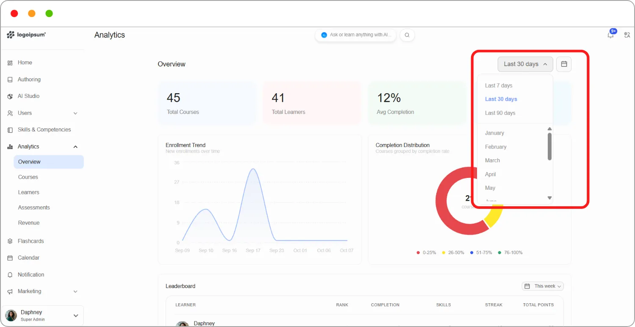The height and width of the screenshot is (327, 635).
Task: Click the 26-50% yellow legend swatch
Action: coord(444,253)
